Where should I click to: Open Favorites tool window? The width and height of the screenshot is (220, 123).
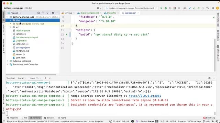(3, 99)
